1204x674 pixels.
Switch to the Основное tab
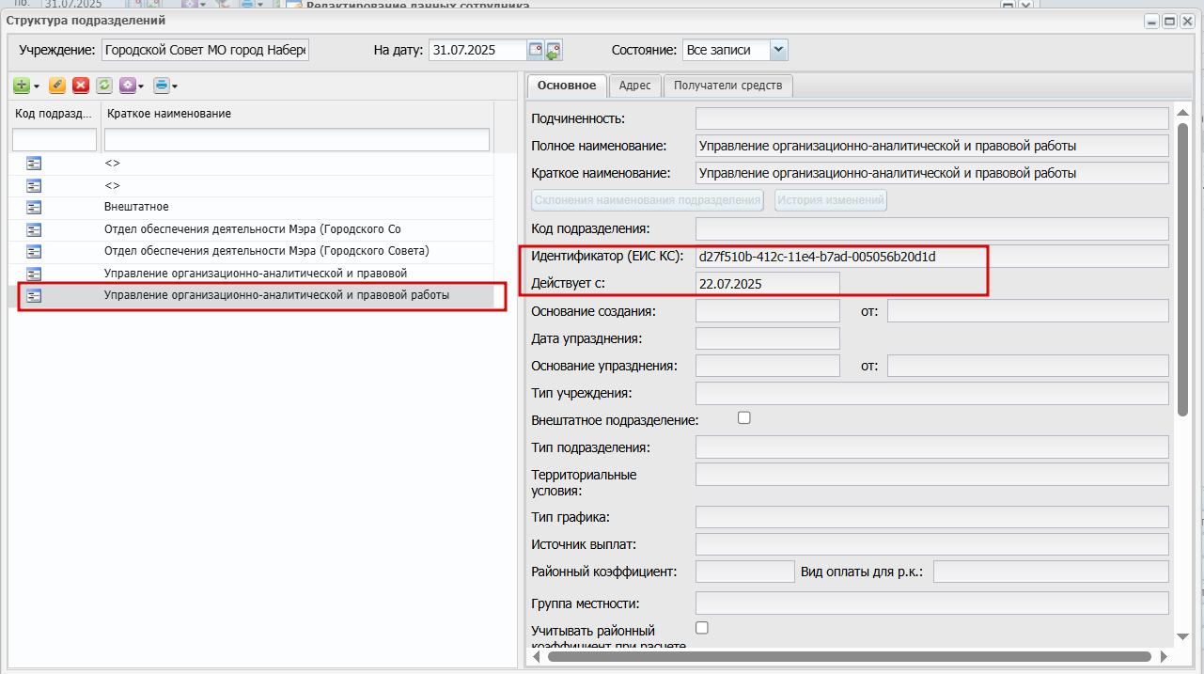(567, 86)
